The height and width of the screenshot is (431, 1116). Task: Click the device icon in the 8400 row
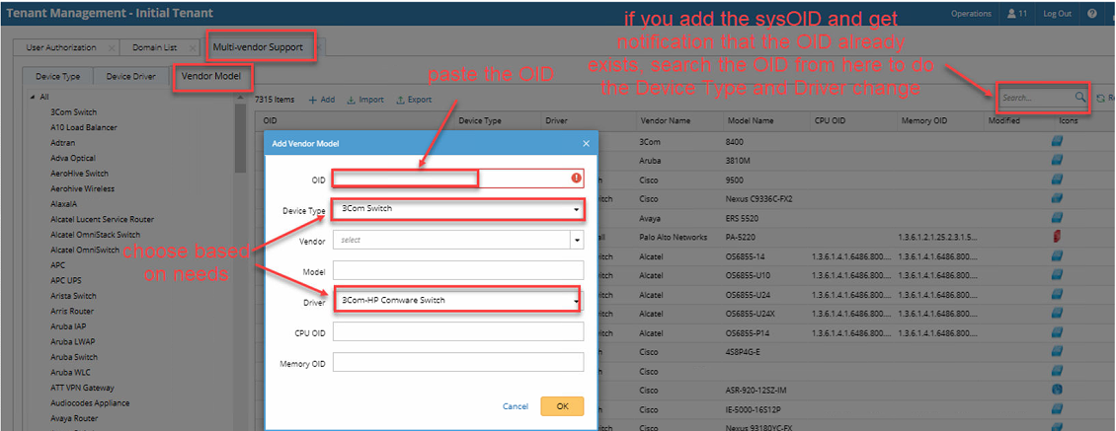tap(1057, 142)
